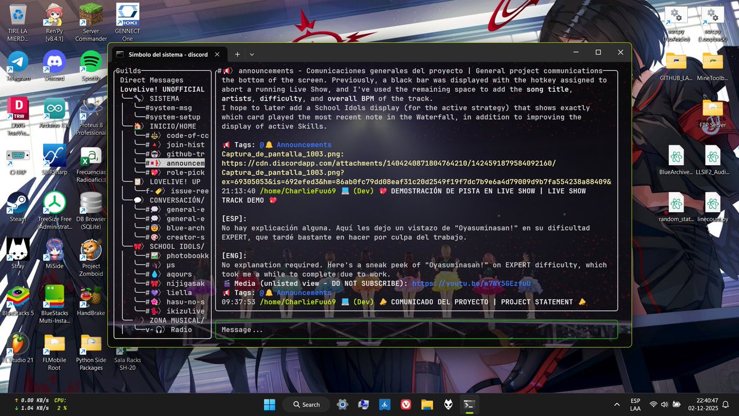
Task: Open the Recycle Bin named TIRE LA MIERDA
Action: coord(18,22)
